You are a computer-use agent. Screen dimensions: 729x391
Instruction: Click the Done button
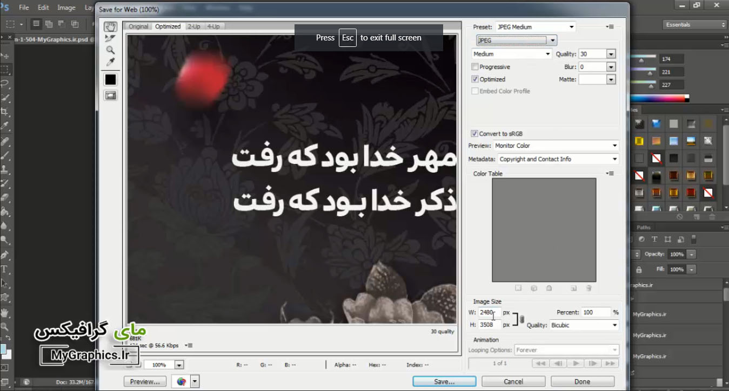pyautogui.click(x=583, y=381)
